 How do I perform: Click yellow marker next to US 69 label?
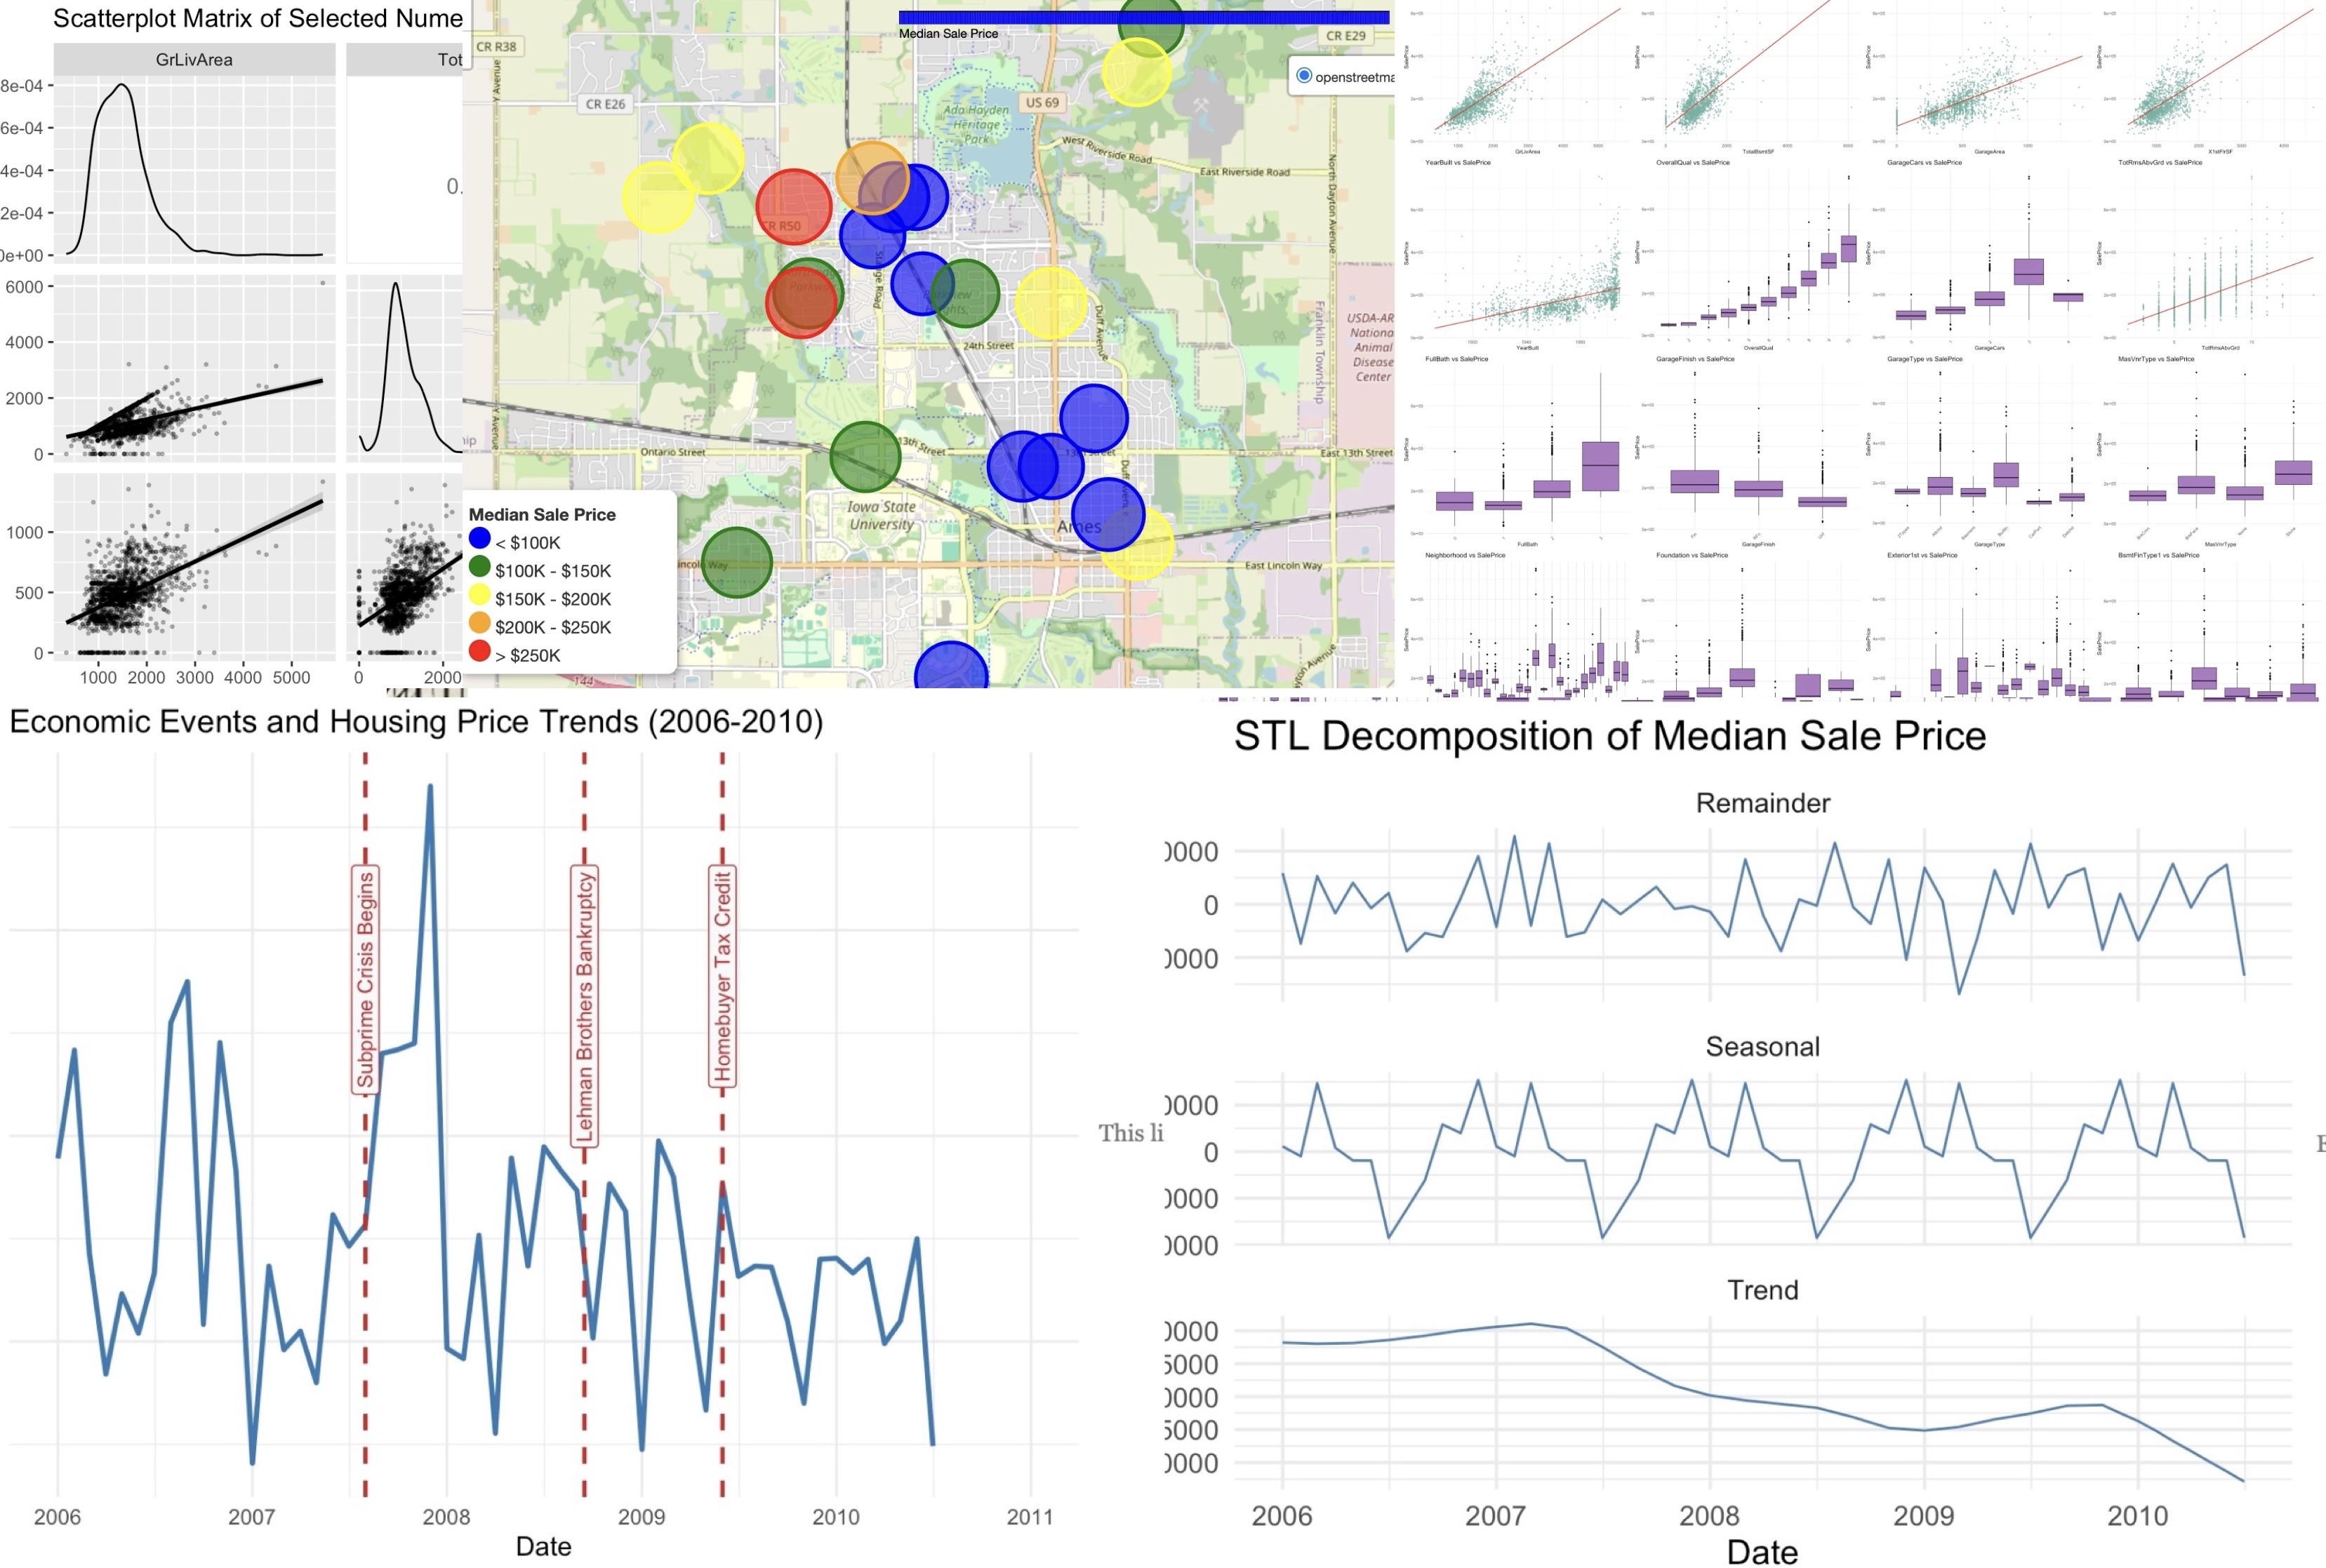pos(1136,72)
